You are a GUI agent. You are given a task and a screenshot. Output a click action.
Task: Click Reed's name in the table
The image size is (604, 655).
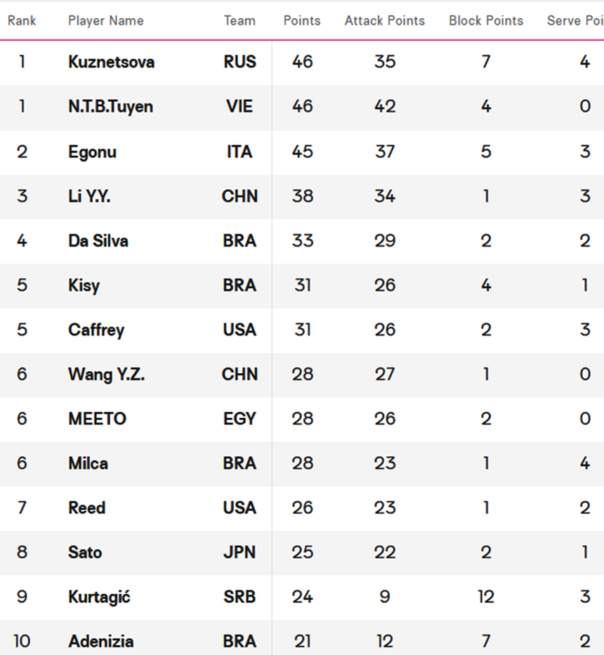[x=86, y=507]
